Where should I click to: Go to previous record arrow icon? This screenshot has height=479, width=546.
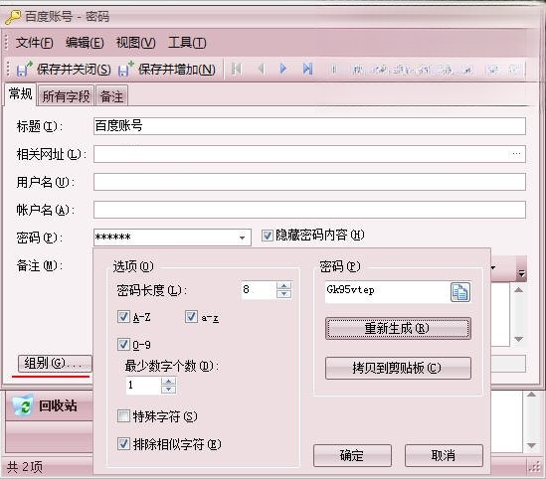click(261, 69)
